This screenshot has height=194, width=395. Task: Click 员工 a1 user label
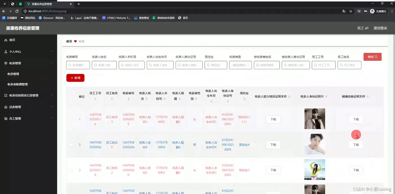tap(363, 28)
